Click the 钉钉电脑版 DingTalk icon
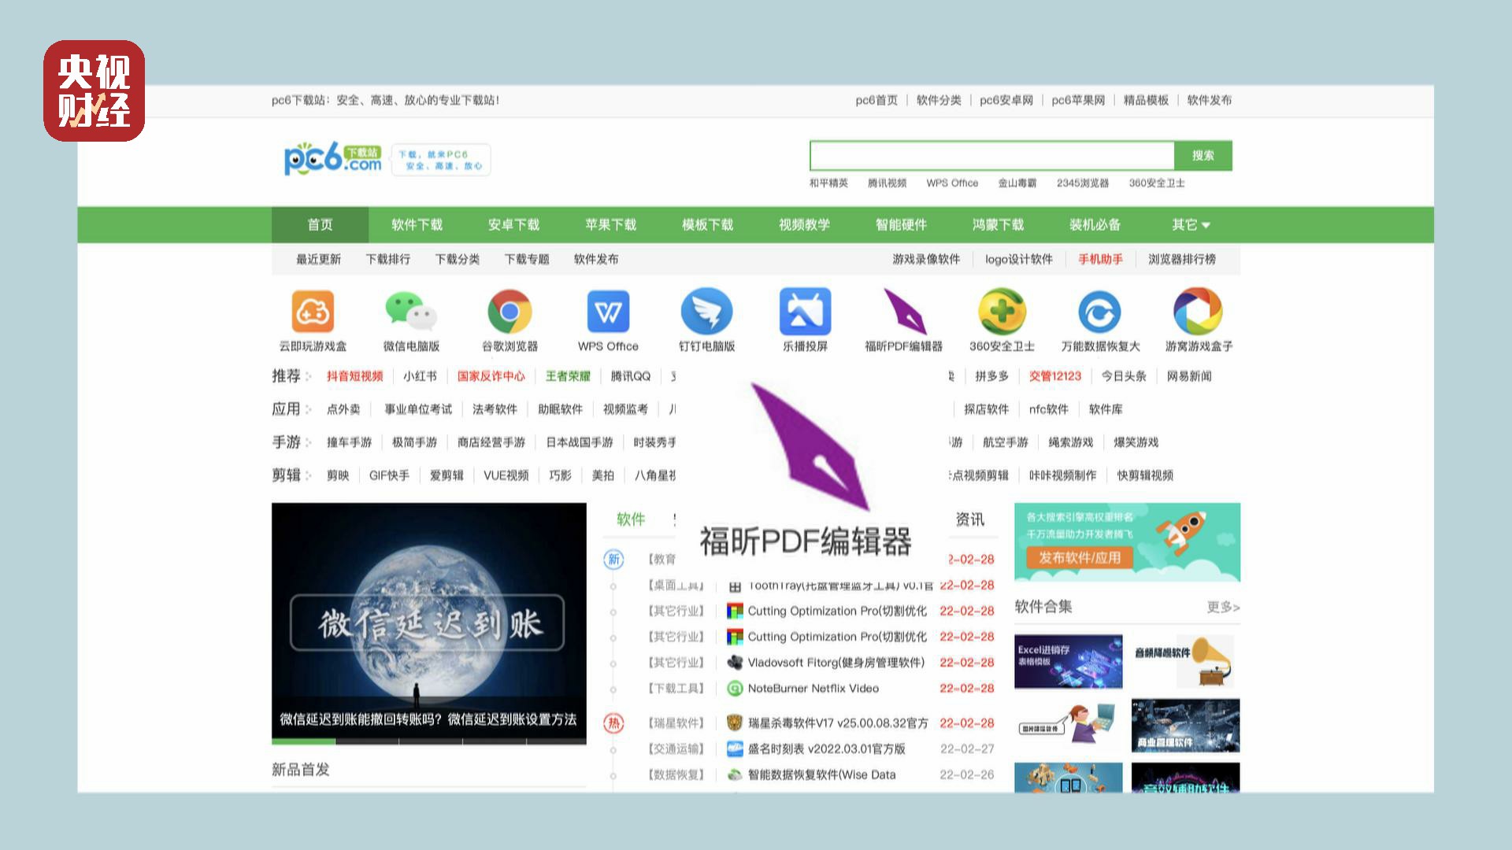 click(x=706, y=311)
